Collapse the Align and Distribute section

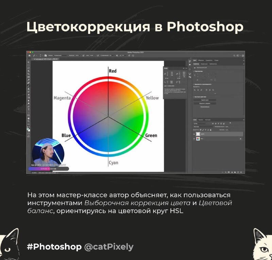(x=194, y=85)
